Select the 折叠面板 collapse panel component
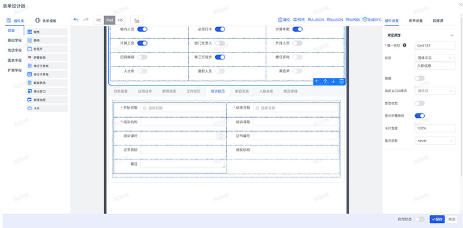Image resolution: width=463 pixels, height=228 pixels. 47,58
